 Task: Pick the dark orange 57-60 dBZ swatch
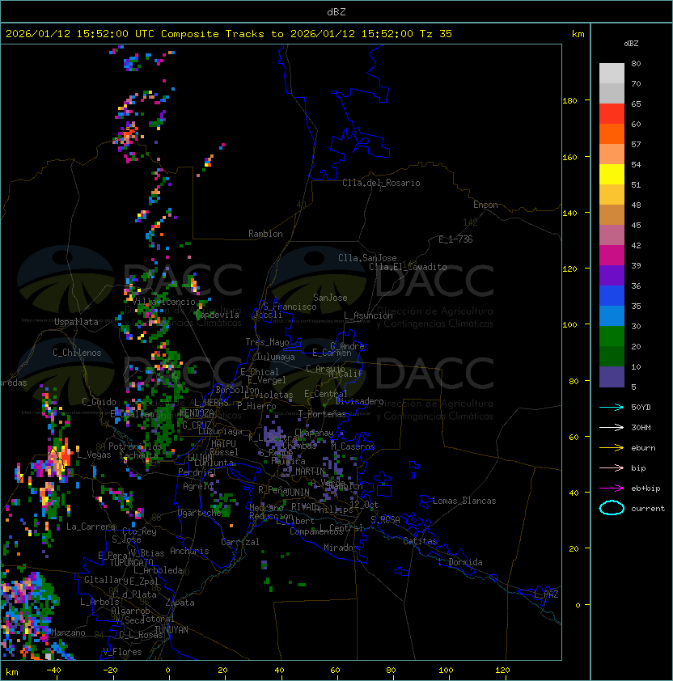(x=612, y=133)
